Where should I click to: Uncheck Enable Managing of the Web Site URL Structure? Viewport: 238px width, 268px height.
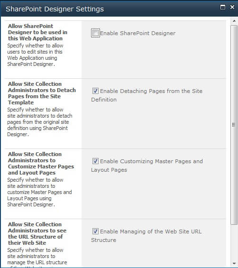tap(95, 231)
